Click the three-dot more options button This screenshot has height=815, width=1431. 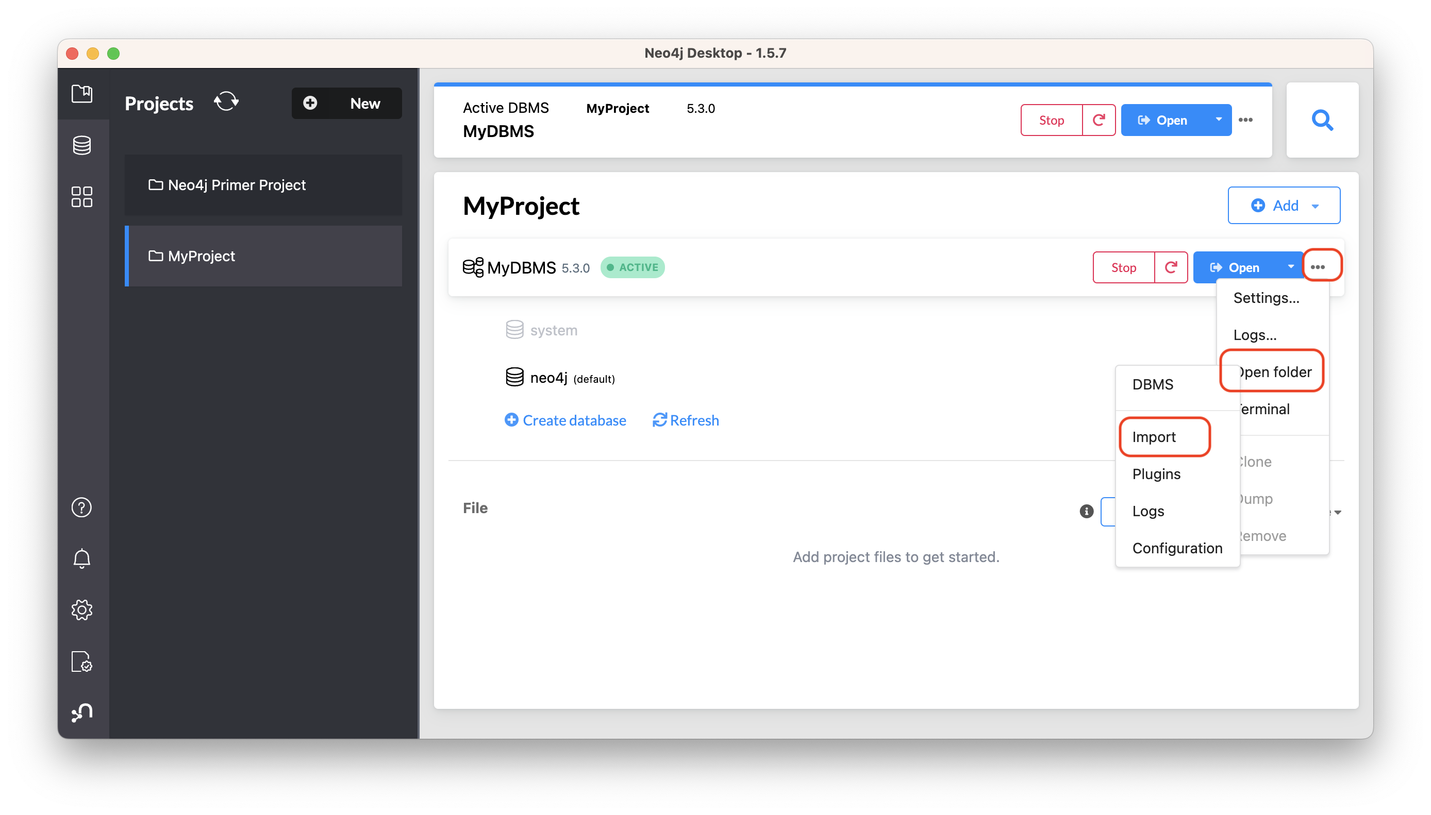tap(1320, 267)
